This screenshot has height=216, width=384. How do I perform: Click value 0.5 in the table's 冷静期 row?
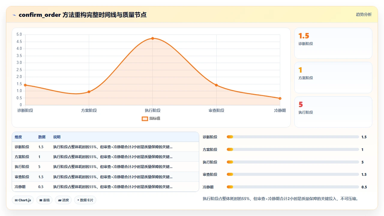point(41,187)
